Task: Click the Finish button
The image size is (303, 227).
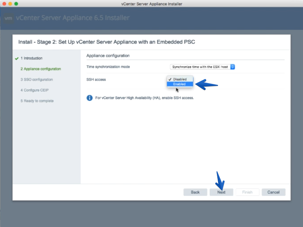Action: [247, 192]
